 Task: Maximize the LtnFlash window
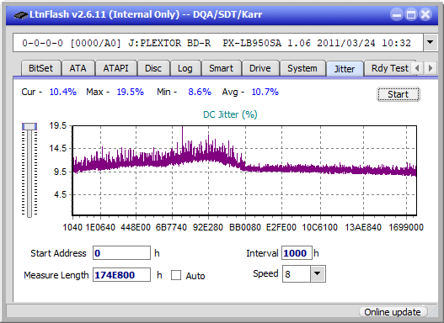[x=411, y=14]
